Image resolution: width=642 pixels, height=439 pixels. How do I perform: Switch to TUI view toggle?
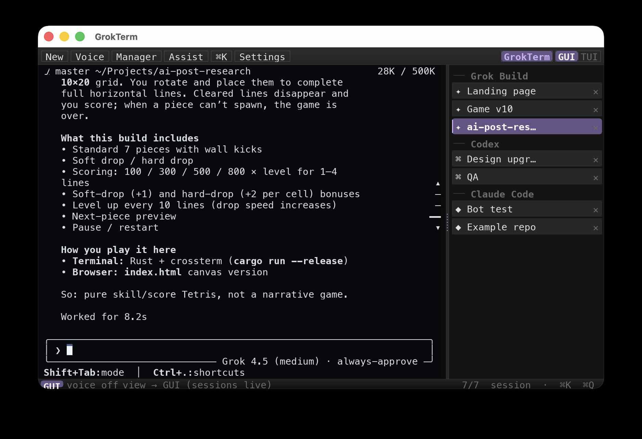[589, 57]
